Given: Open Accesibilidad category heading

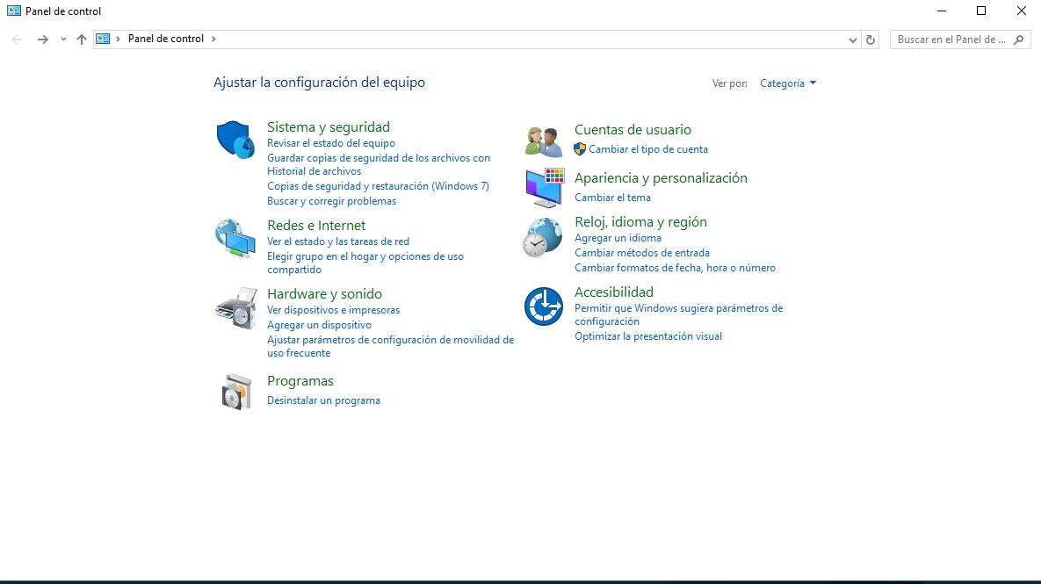Looking at the screenshot, I should point(613,292).
